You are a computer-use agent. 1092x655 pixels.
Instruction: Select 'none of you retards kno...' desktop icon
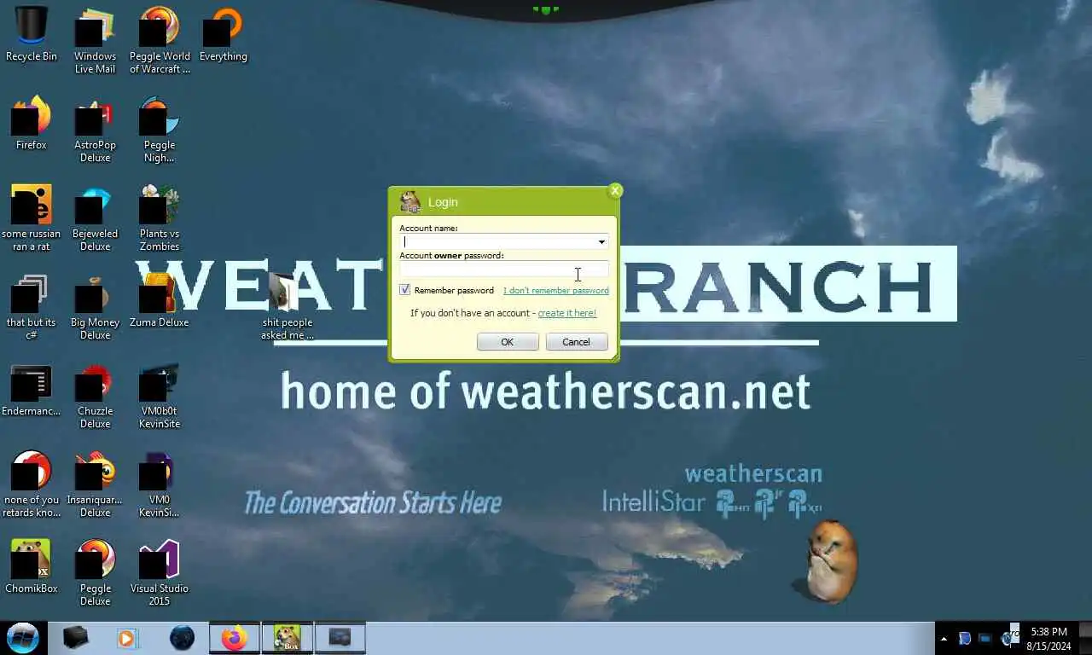tap(32, 483)
